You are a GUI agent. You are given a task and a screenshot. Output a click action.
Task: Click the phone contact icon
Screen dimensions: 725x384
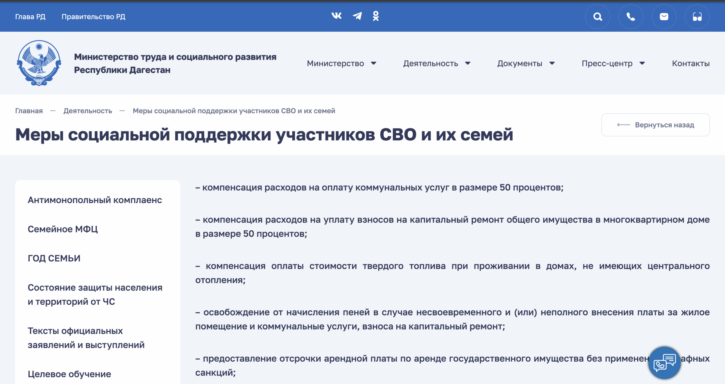pos(631,17)
